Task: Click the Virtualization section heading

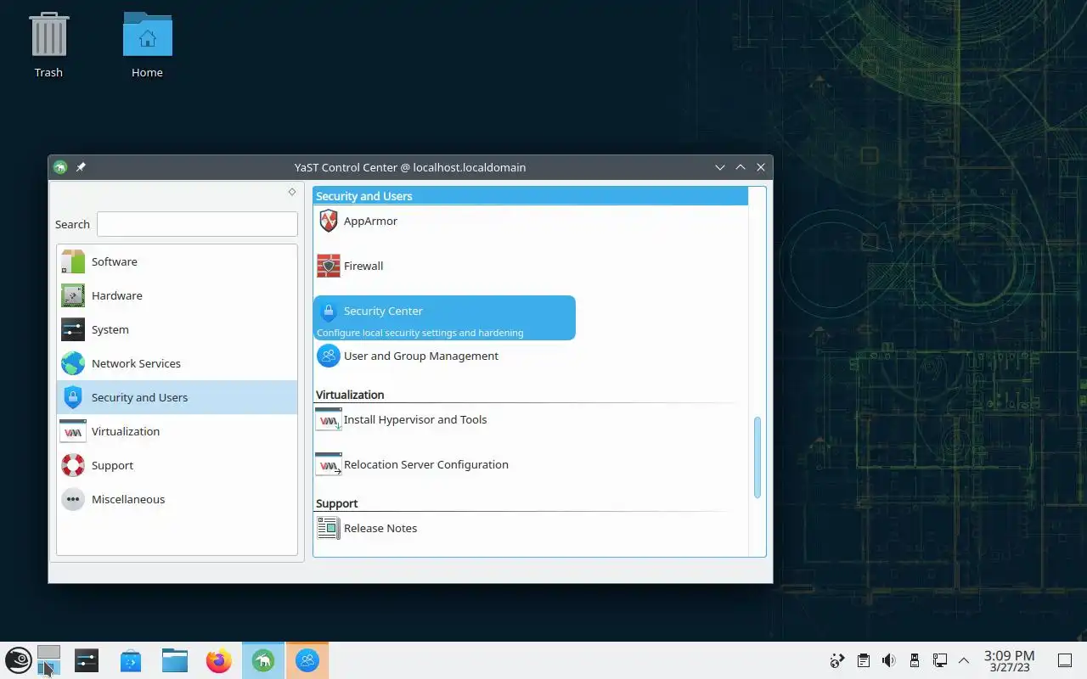Action: (x=350, y=395)
